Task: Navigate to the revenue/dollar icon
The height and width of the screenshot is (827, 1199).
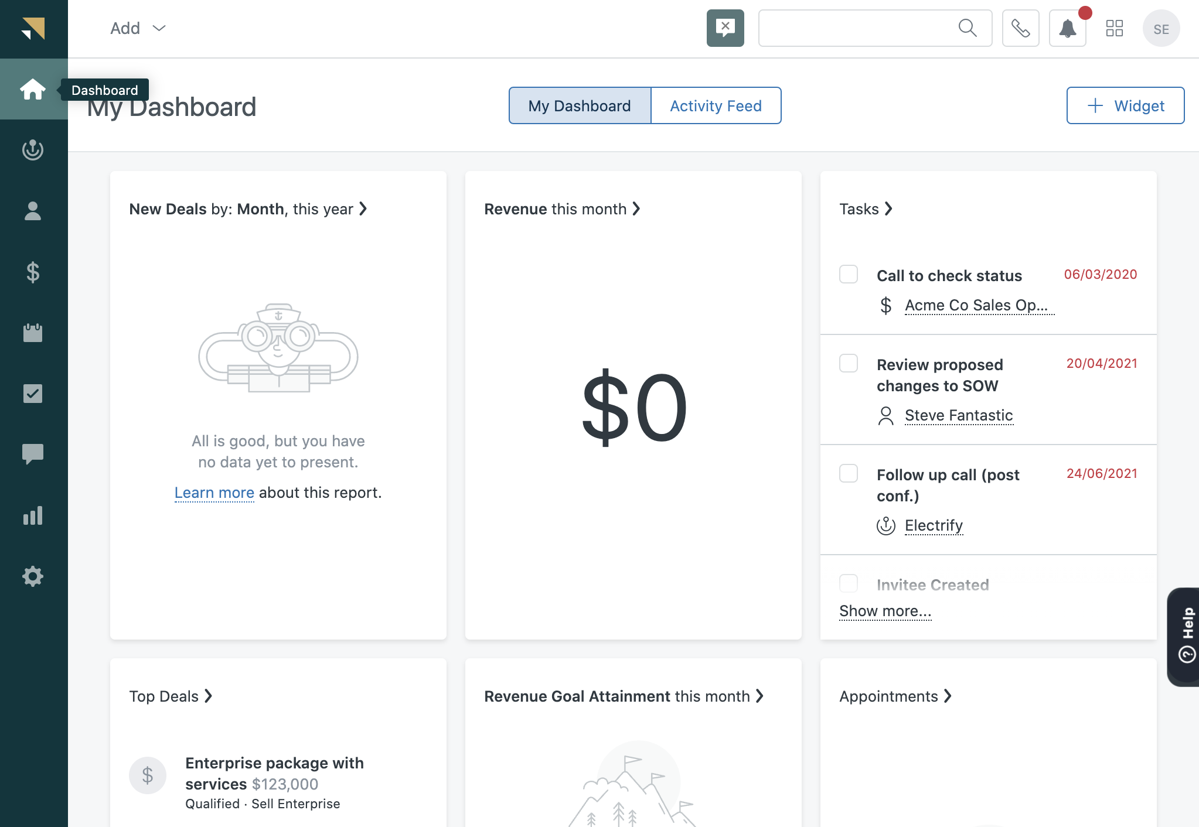Action: tap(33, 271)
